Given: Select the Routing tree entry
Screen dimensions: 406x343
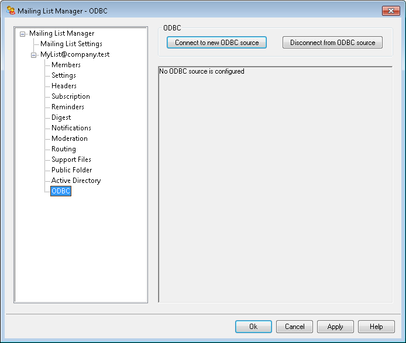Looking at the screenshot, I should point(63,149).
